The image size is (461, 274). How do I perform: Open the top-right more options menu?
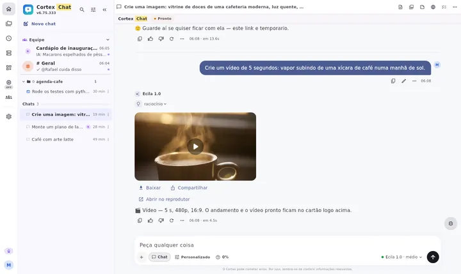click(x=455, y=7)
